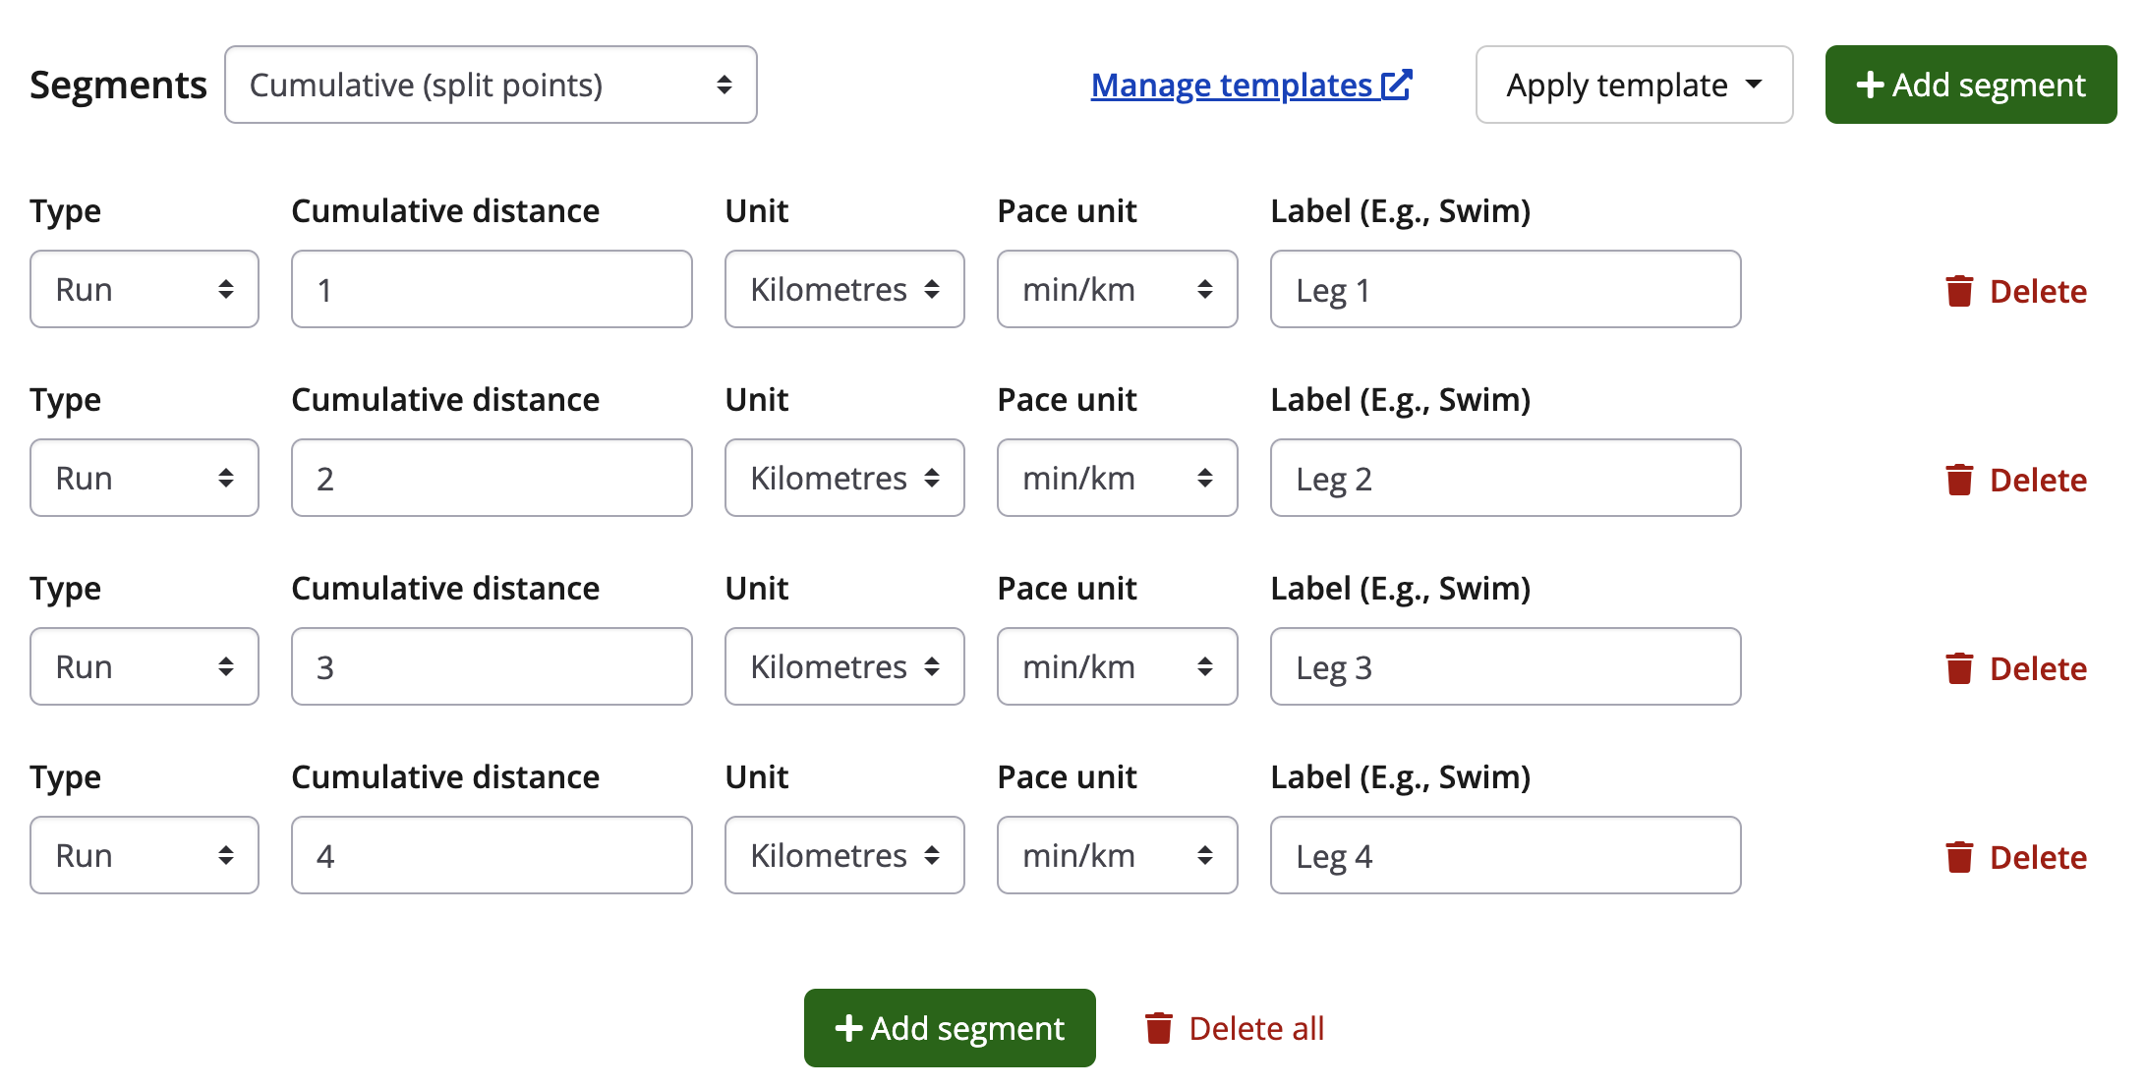Click the trash icon for Leg 4
This screenshot has height=1087, width=2145.
[x=1959, y=857]
